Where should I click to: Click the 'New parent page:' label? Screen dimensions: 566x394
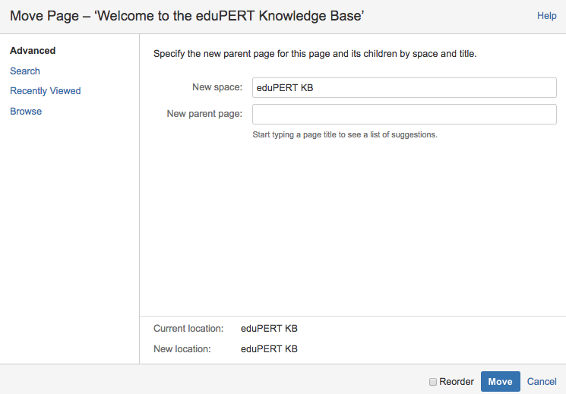[204, 114]
